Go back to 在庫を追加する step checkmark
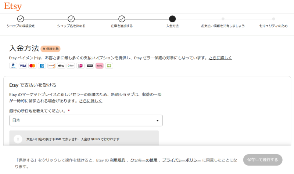Image resolution: width=294 pixels, height=174 pixels. click(122, 19)
